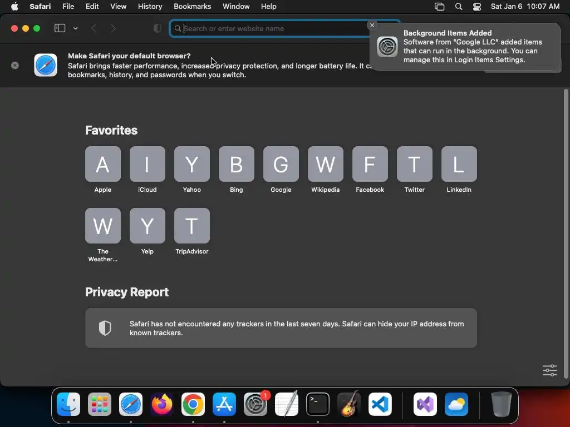Open the Privacy Report shield in toolbar

[x=158, y=28]
